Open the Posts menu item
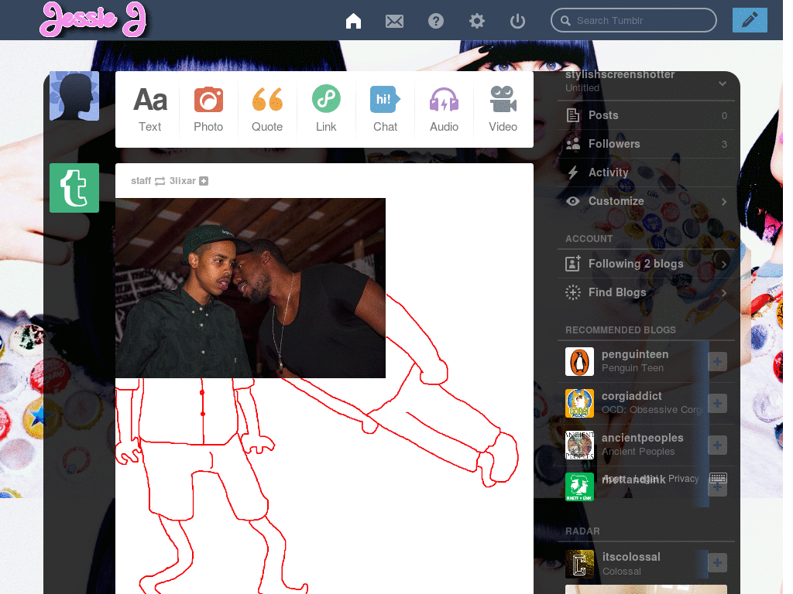793x594 pixels. 647,115
